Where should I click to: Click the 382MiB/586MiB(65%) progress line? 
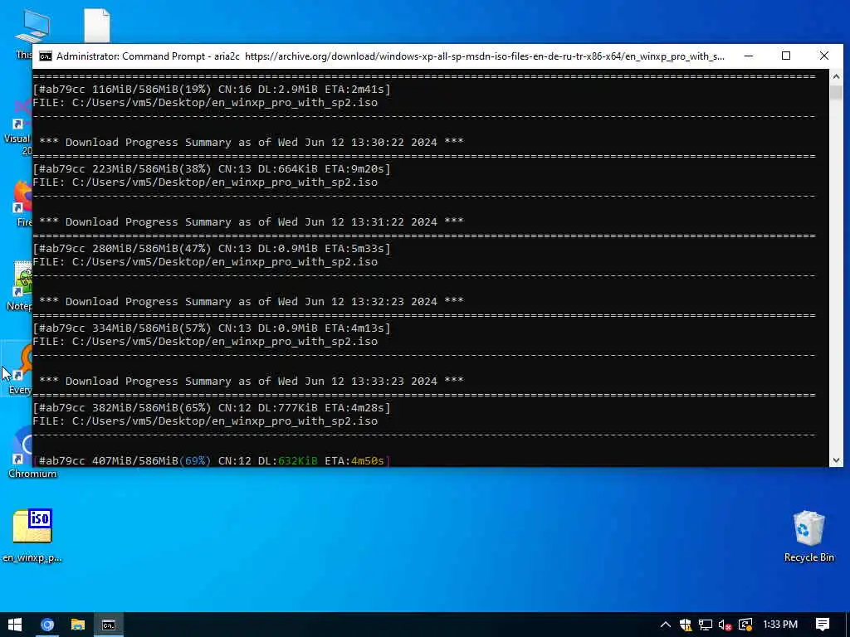tap(212, 408)
